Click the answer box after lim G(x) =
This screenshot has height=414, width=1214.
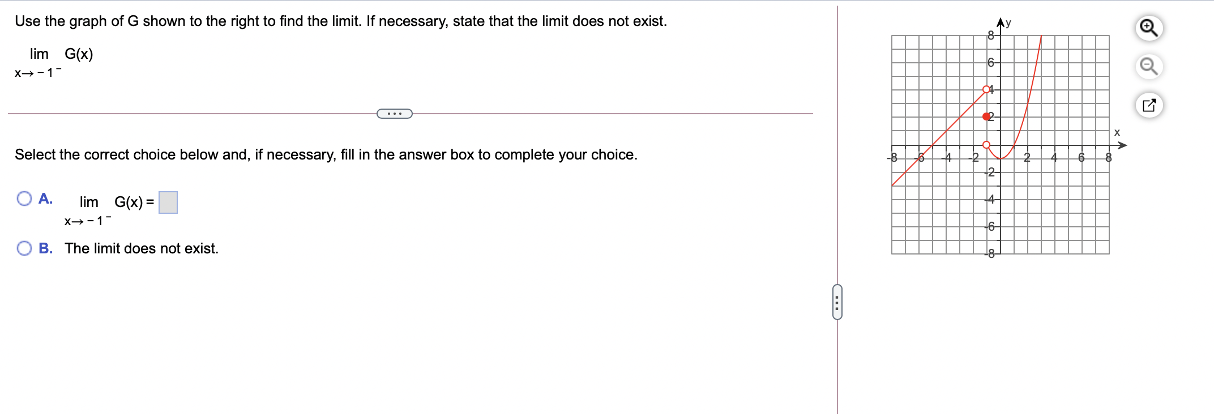pos(169,202)
